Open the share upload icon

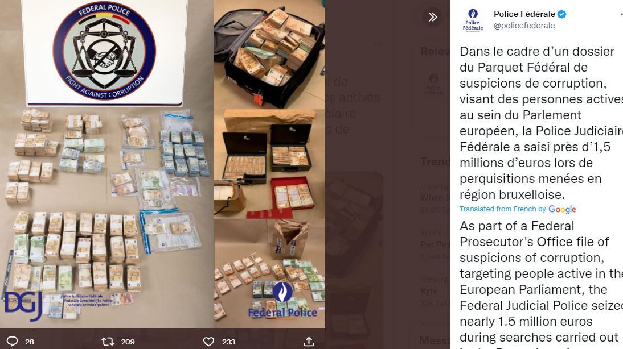(309, 342)
